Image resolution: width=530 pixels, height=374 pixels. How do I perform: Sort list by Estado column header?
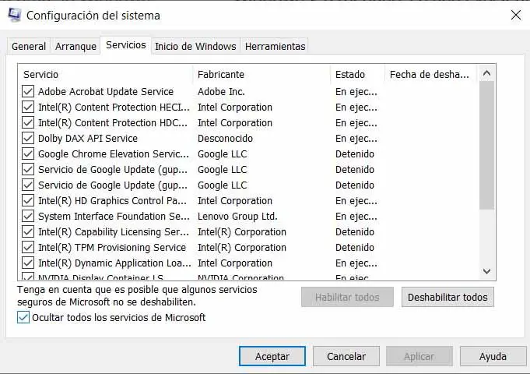(x=350, y=75)
